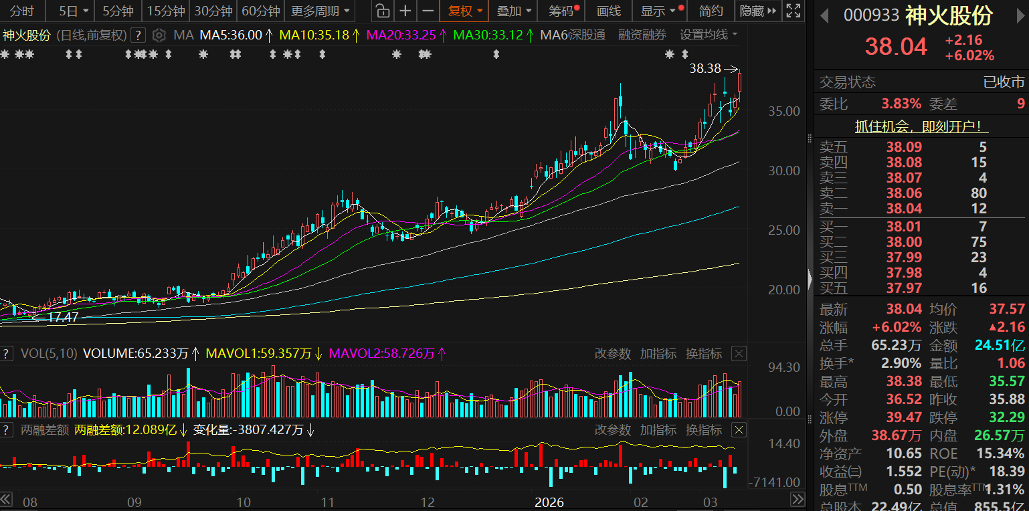The width and height of the screenshot is (1029, 511).
Task: Click the help question mark beside 神火股份
Action: (x=138, y=35)
